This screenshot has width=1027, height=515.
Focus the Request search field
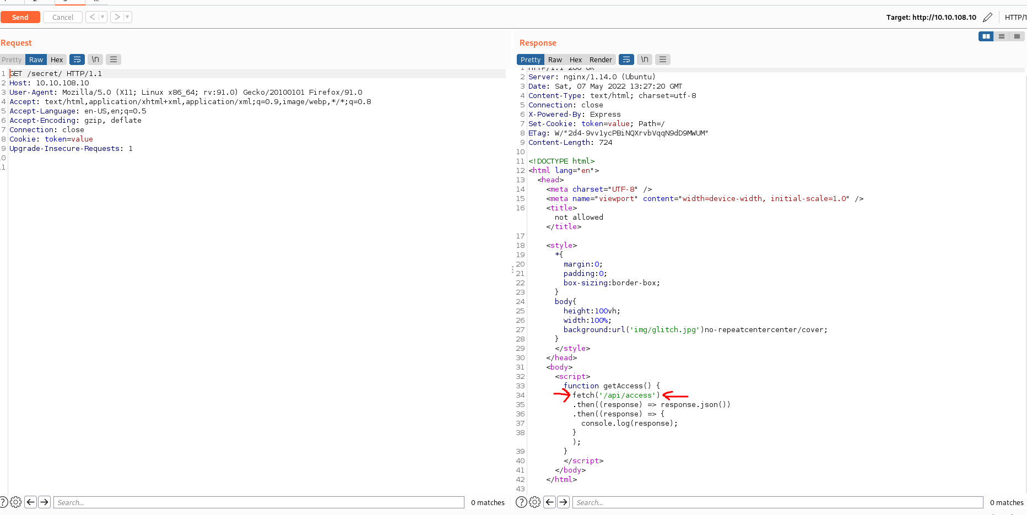tap(259, 502)
